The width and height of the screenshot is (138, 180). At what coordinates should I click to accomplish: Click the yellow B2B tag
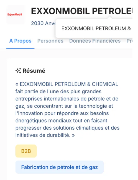(x=26, y=151)
